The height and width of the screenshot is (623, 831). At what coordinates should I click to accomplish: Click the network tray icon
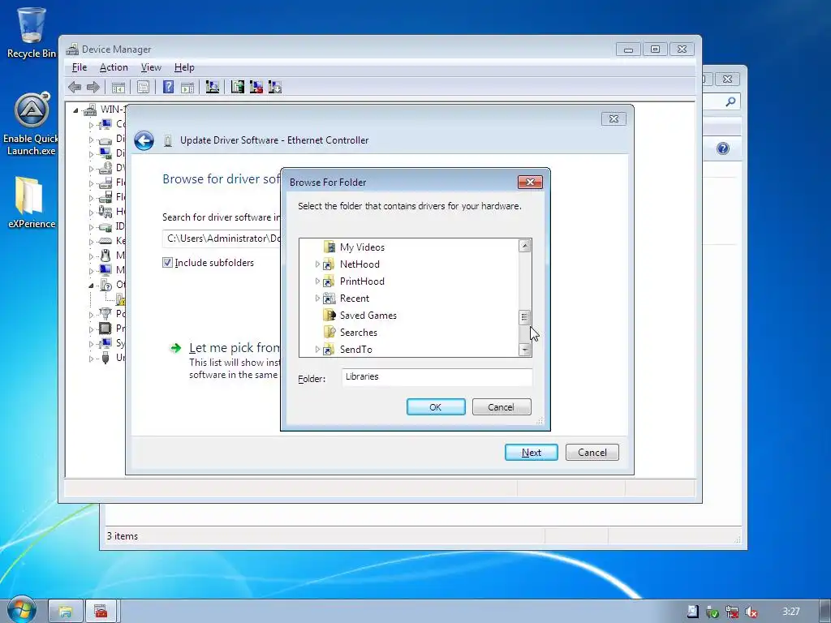(732, 612)
